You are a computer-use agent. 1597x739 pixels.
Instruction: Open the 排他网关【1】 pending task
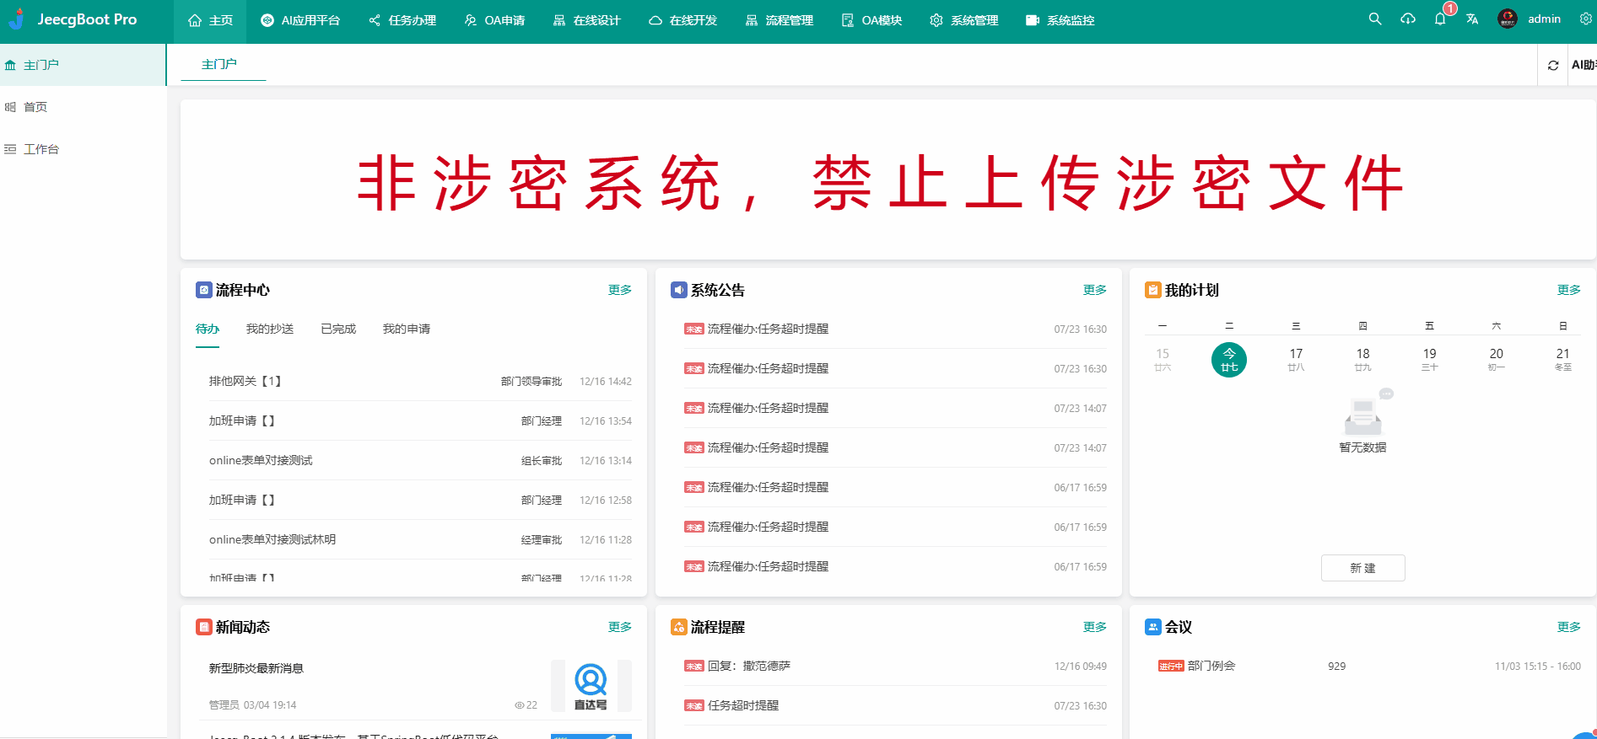click(245, 381)
